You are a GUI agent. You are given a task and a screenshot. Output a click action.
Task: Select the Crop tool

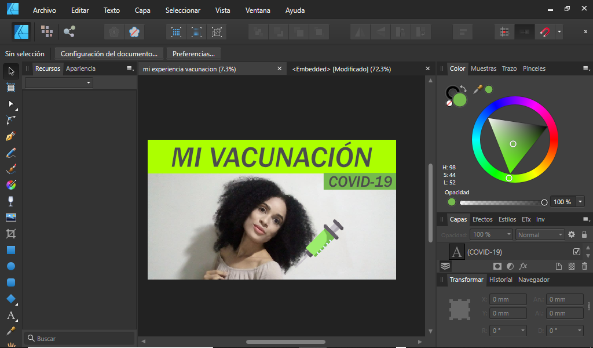click(x=11, y=234)
